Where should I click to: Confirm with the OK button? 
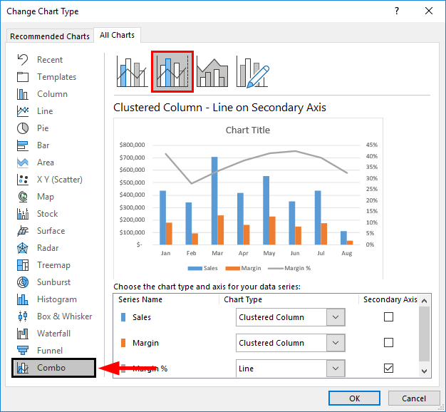click(x=354, y=398)
